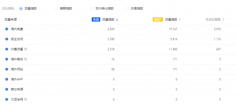Open help icon next to 付费流量
This screenshot has height=104, width=237.
[x=26, y=49]
